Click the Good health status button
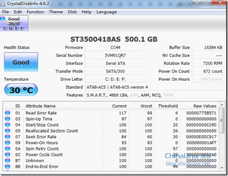The width and height of the screenshot is (228, 176). (21, 62)
